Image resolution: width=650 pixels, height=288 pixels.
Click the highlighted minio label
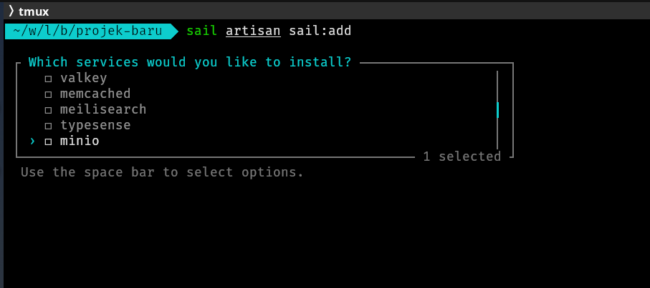pyautogui.click(x=80, y=141)
